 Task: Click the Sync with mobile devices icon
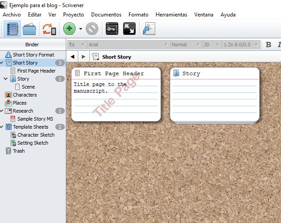coord(49,29)
